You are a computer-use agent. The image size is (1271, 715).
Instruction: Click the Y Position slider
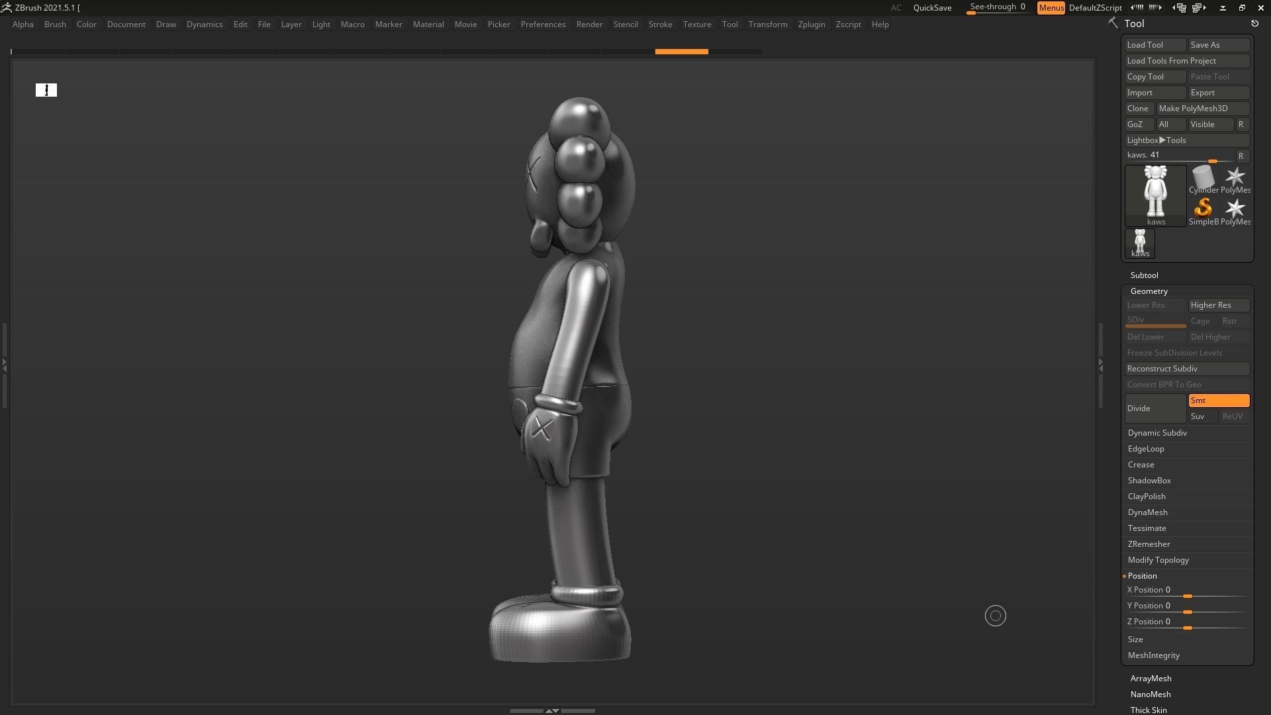point(1187,607)
